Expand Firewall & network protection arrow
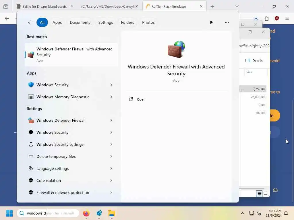Screen dimensions: 294x220 click(x=111, y=192)
